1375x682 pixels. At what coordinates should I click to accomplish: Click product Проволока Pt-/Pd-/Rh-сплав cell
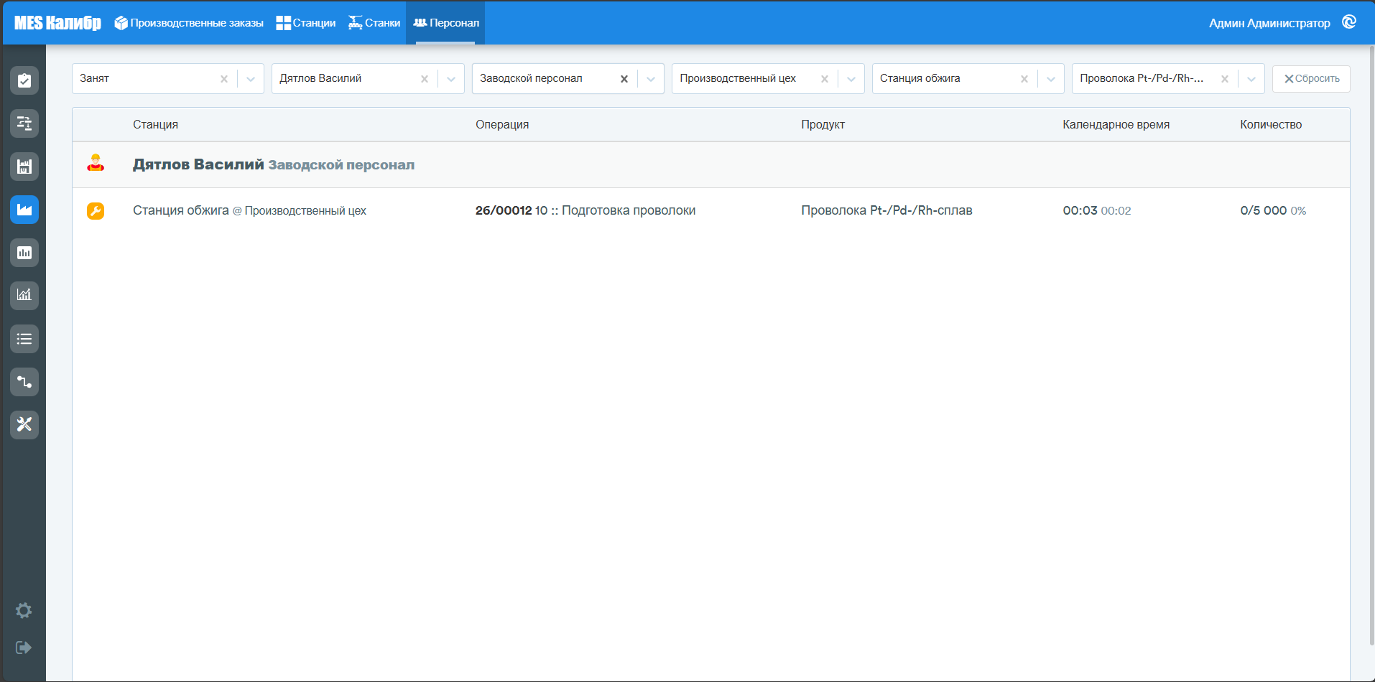pos(886,210)
